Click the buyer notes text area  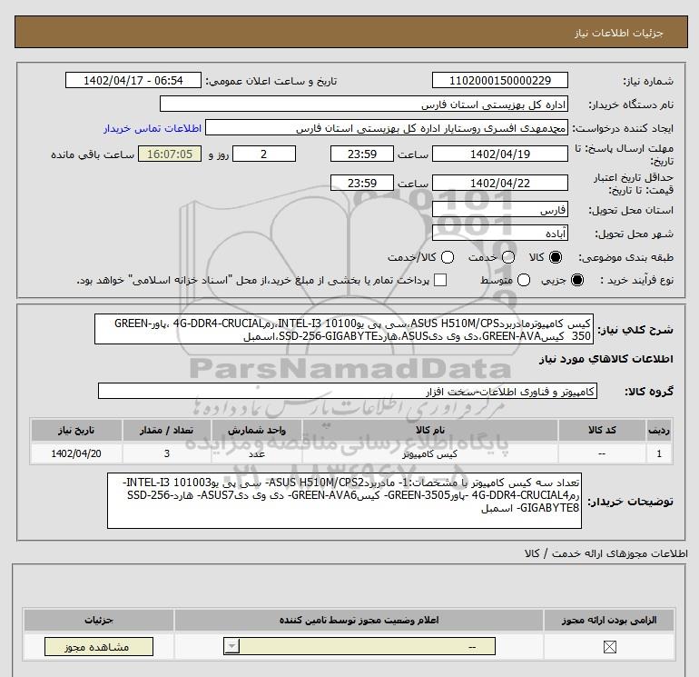coord(344,501)
